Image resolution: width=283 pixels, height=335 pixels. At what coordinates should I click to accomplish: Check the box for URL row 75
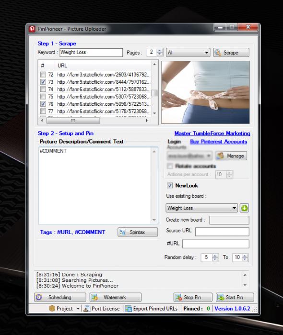click(43, 97)
